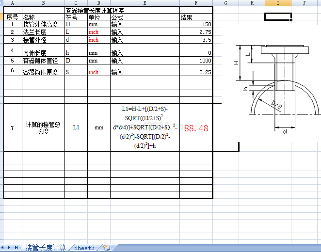Select the 计算的接管总长度 label cell
The image size is (321, 252).
(43, 127)
